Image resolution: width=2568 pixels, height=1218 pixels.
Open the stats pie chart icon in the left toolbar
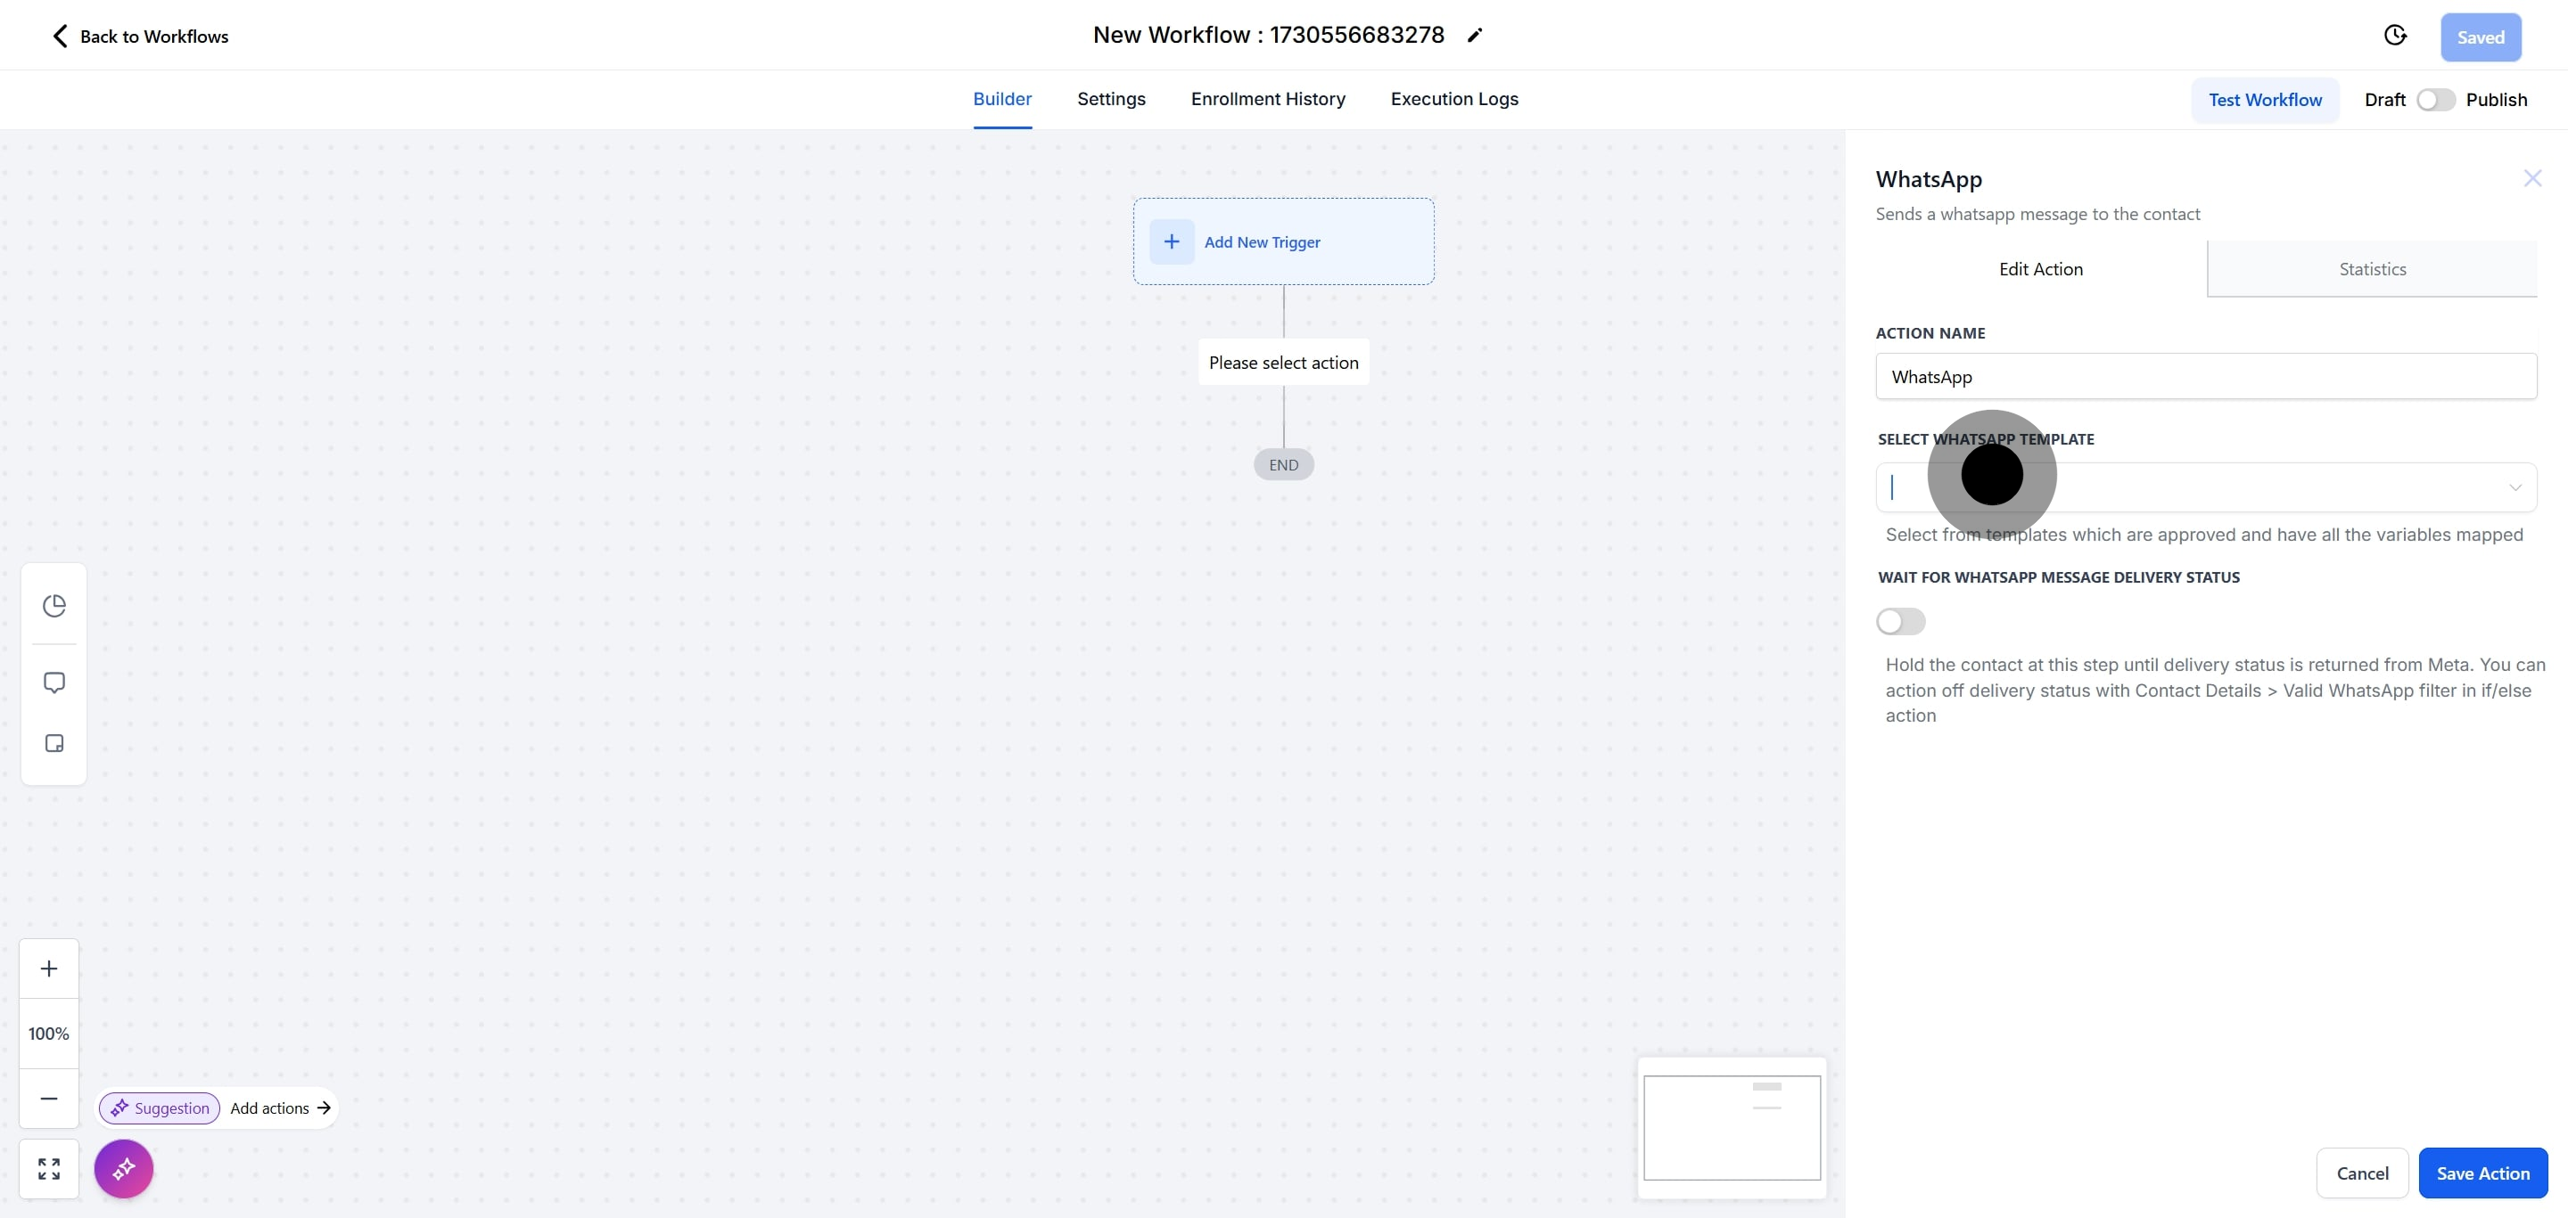click(53, 606)
